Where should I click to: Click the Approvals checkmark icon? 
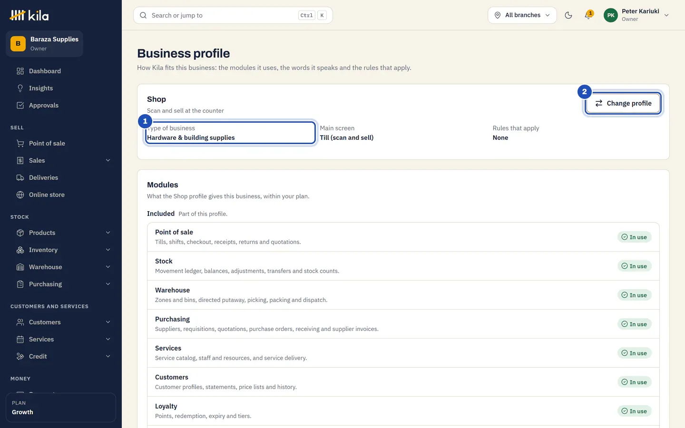(x=20, y=105)
